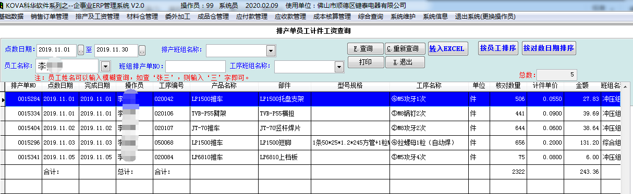Click the start date field 2019.11.01

(x=56, y=50)
